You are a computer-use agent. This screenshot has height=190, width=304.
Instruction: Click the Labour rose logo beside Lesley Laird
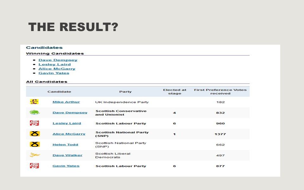pos(34,123)
